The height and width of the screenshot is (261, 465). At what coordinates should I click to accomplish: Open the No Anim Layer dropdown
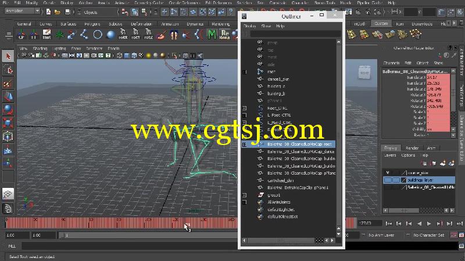pyautogui.click(x=381, y=235)
